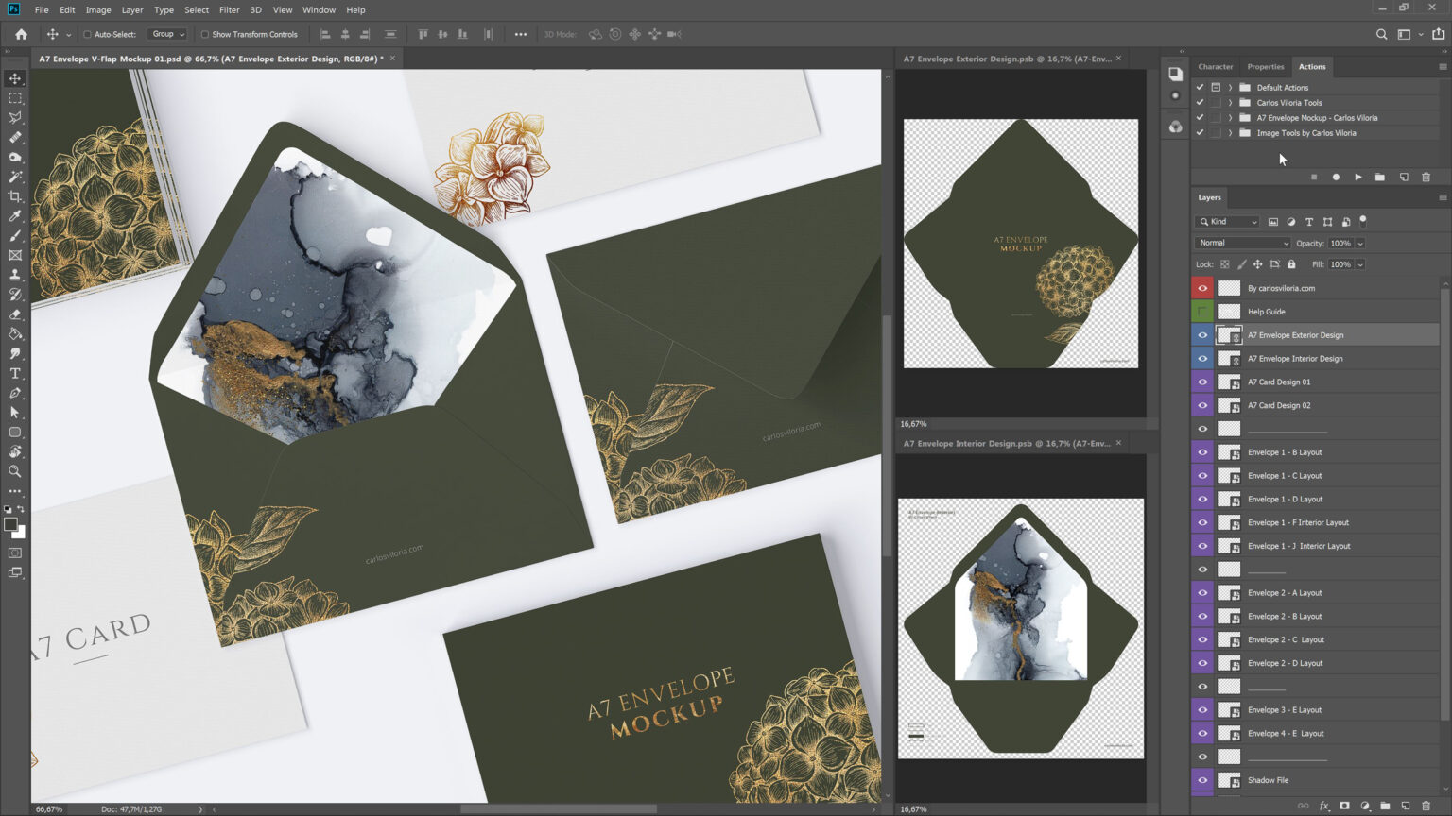Open the Opacity dropdown arrow
Viewport: 1452px width, 816px height.
1359,243
